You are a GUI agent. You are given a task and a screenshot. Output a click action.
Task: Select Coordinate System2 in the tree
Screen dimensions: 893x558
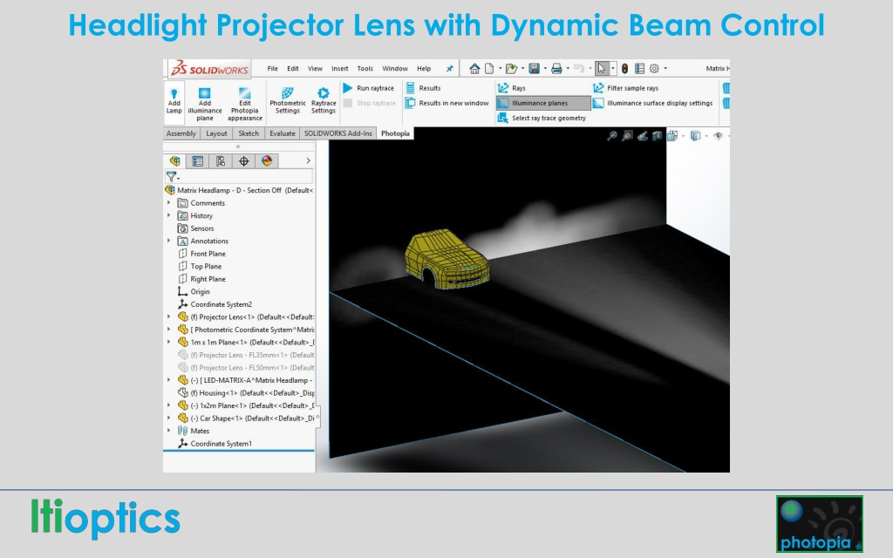click(x=215, y=304)
